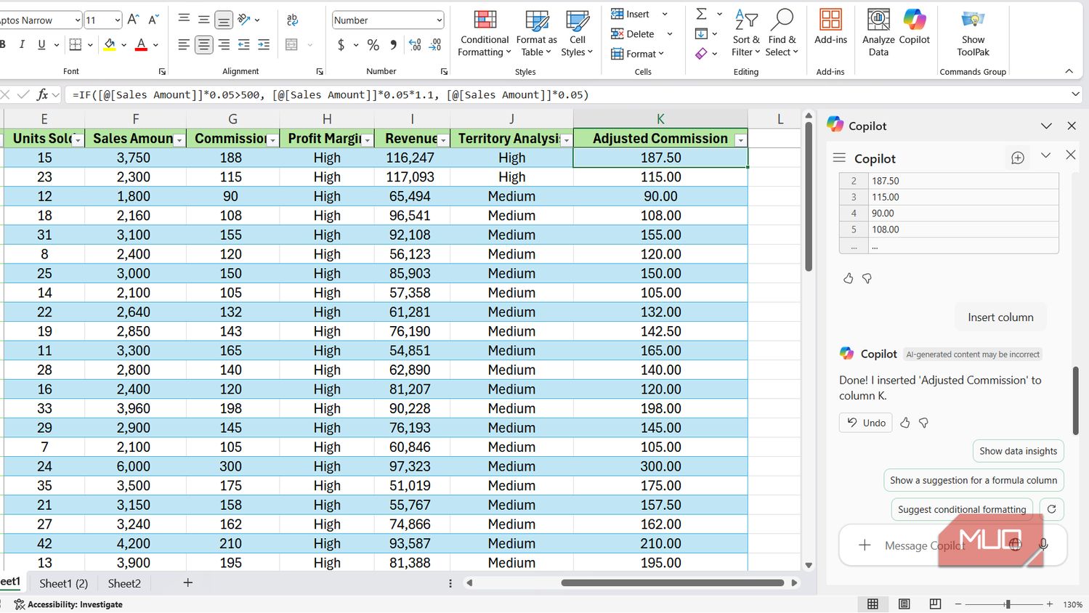Expand the formula bar

coord(1075,94)
